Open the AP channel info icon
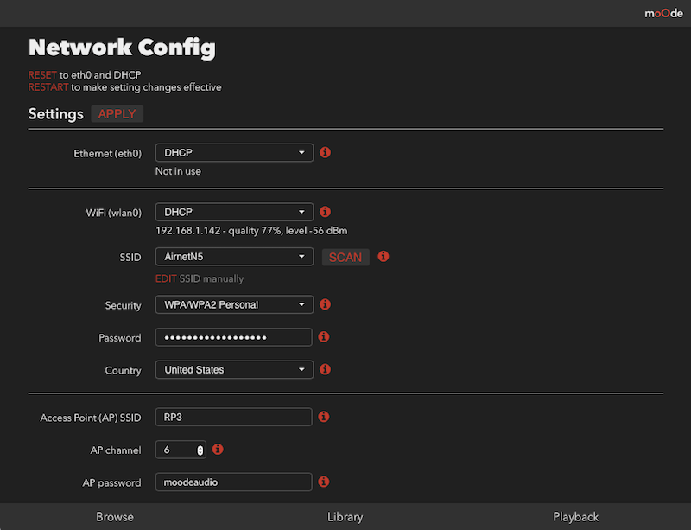Viewport: 691px width, 530px height. pyautogui.click(x=218, y=450)
